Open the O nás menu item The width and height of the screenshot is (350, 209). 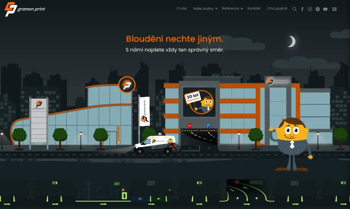tap(182, 8)
